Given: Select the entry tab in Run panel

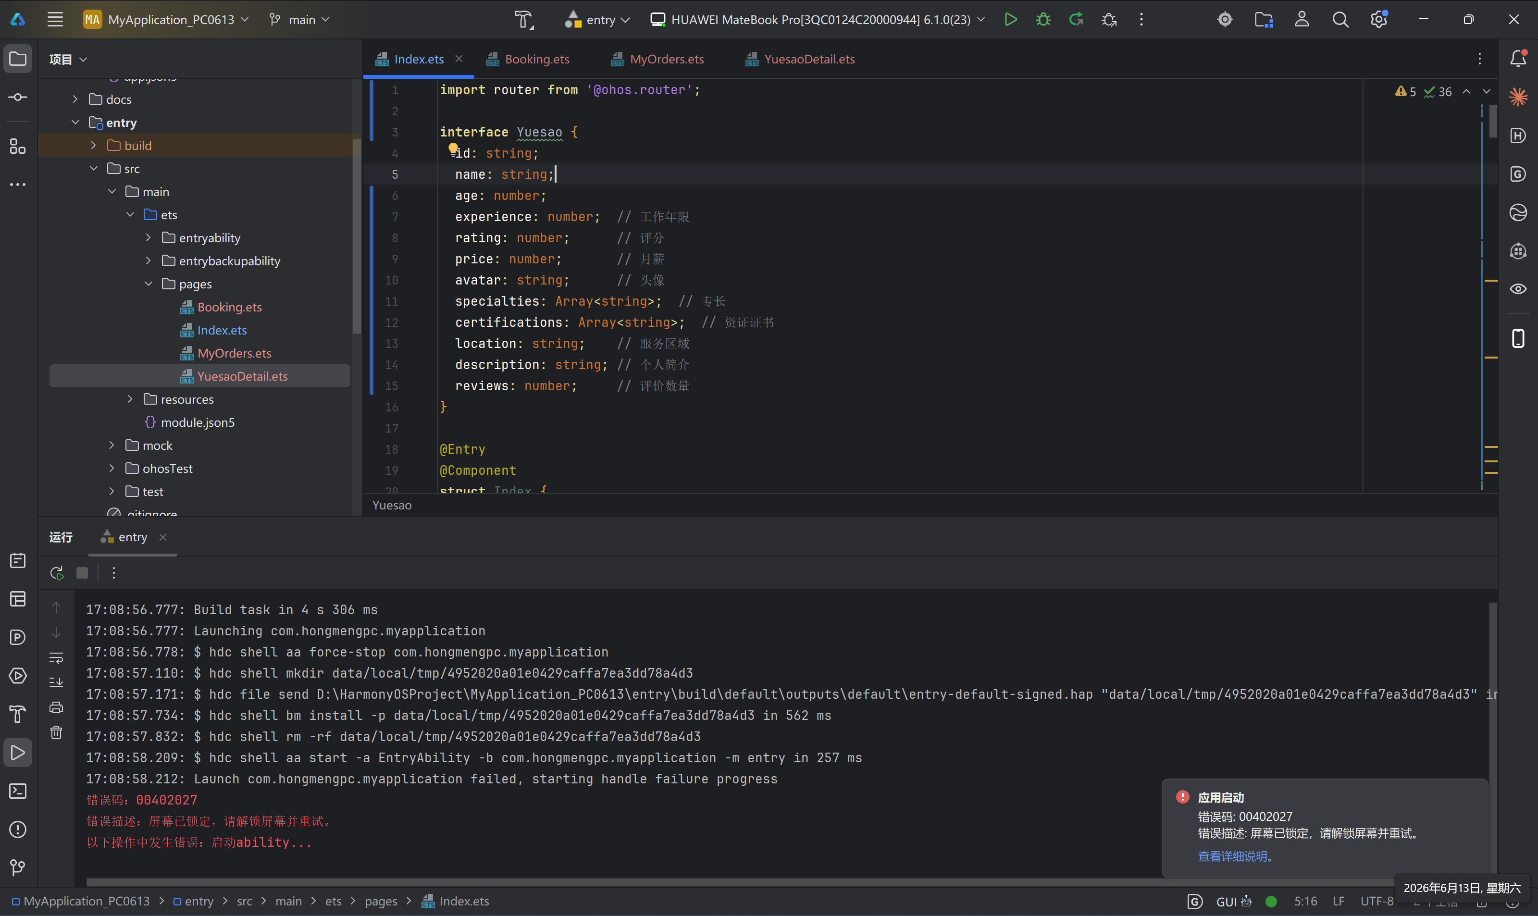Looking at the screenshot, I should (x=124, y=537).
